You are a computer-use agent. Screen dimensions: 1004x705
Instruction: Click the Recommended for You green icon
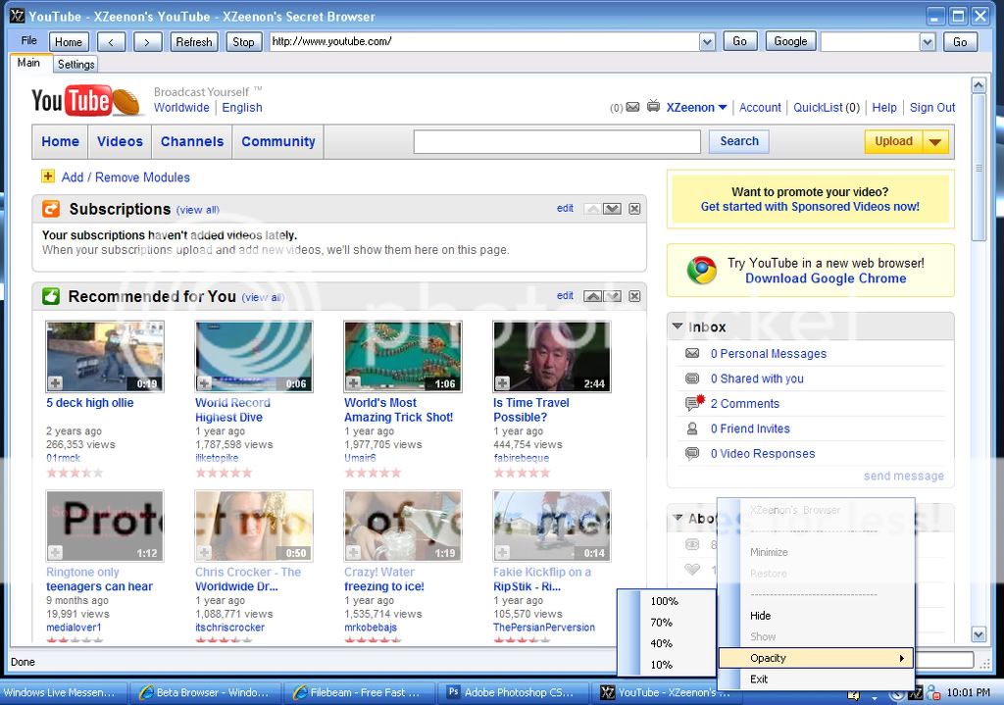[51, 296]
